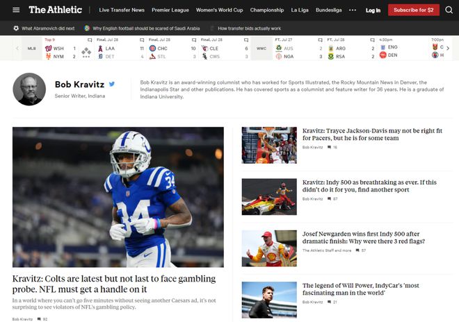This screenshot has width=459, height=326.
Task: Click the Colts player number 34 image
Action: 118,197
